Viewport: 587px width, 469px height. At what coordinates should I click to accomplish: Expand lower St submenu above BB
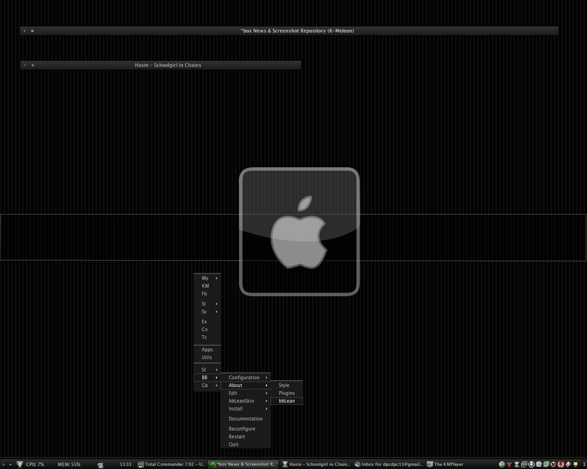tap(207, 370)
